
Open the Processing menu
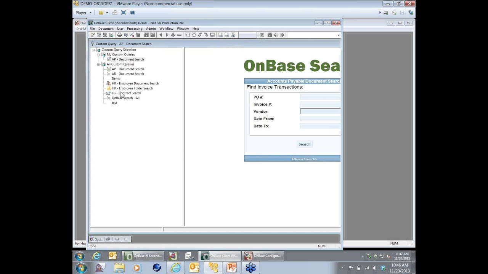point(135,29)
